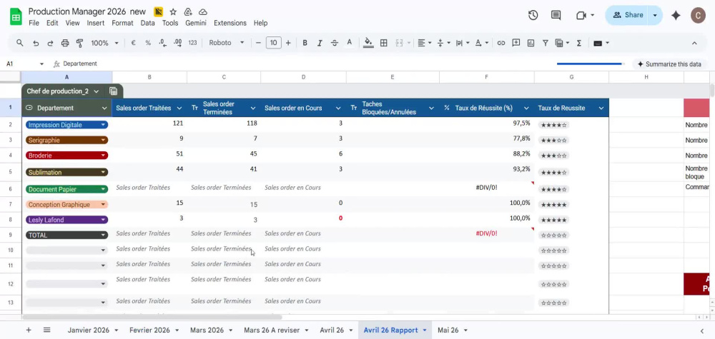
Task: Open the all sheets list
Action: (x=47, y=330)
